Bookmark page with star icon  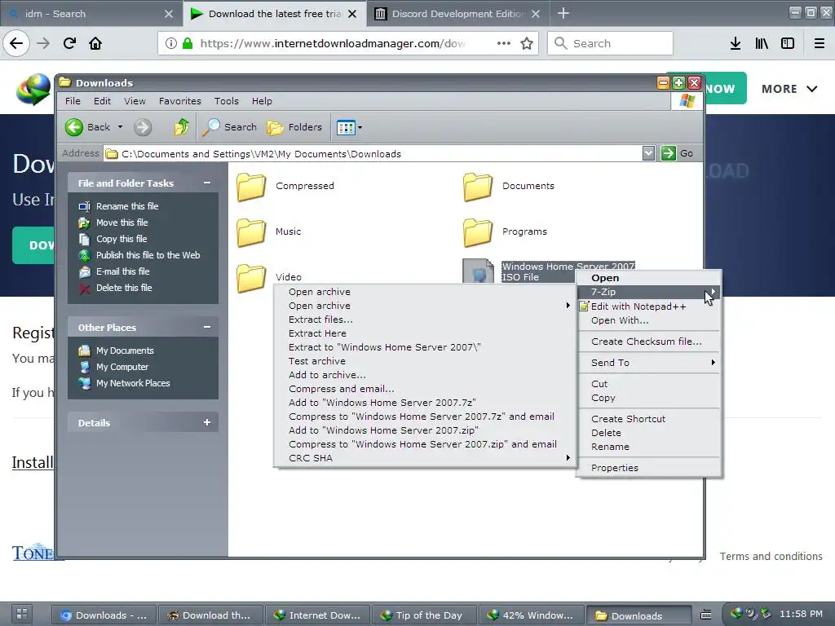(527, 43)
